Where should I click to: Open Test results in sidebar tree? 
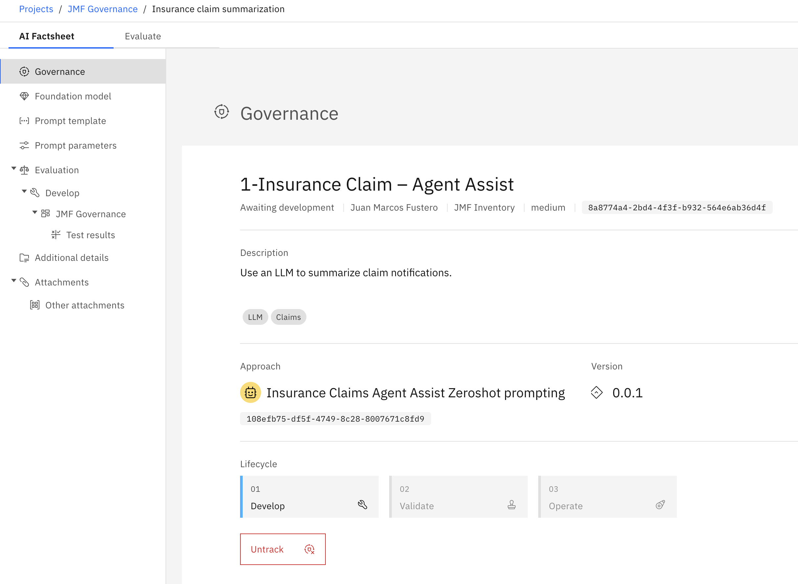tap(91, 235)
